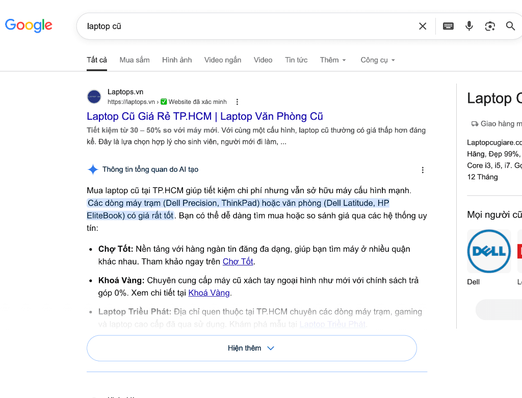The height and width of the screenshot is (398, 522).
Task: Switch to the Video ngắn tab
Action: [223, 60]
